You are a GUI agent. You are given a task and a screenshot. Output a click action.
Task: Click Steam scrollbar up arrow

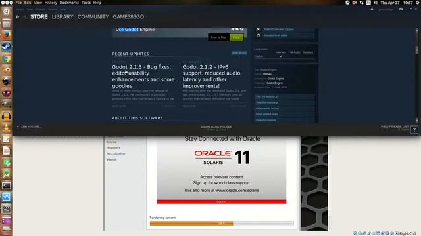click(416, 30)
